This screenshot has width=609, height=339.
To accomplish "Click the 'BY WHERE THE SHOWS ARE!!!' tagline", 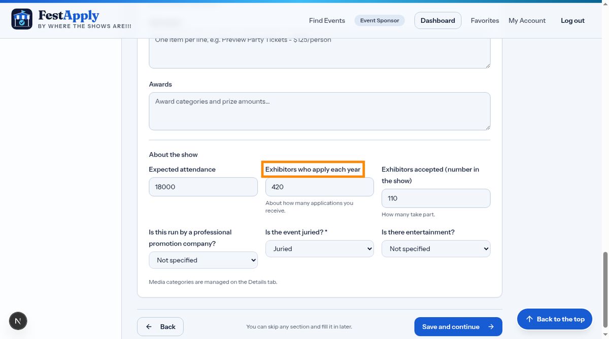I will (x=85, y=26).
